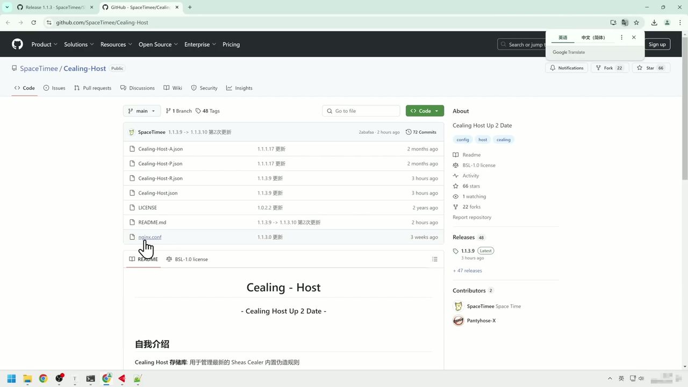Click the GitHub logo icon
This screenshot has width=688, height=387.
click(x=18, y=44)
